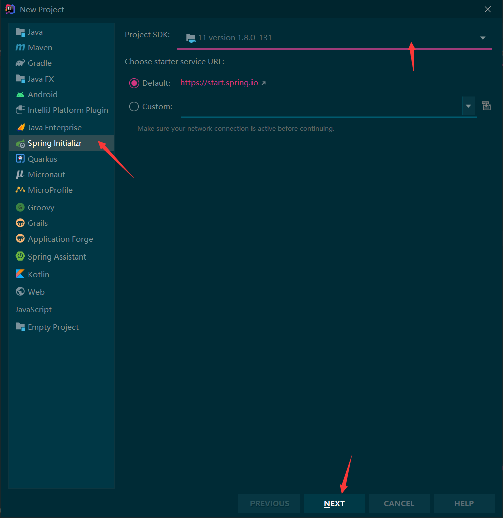The width and height of the screenshot is (503, 518).
Task: Click the Android robot icon
Action: point(20,95)
